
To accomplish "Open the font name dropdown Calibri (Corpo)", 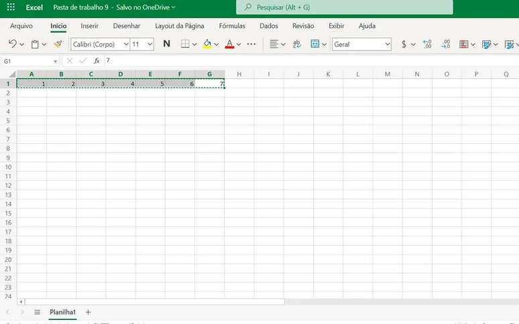I will coord(101,44).
